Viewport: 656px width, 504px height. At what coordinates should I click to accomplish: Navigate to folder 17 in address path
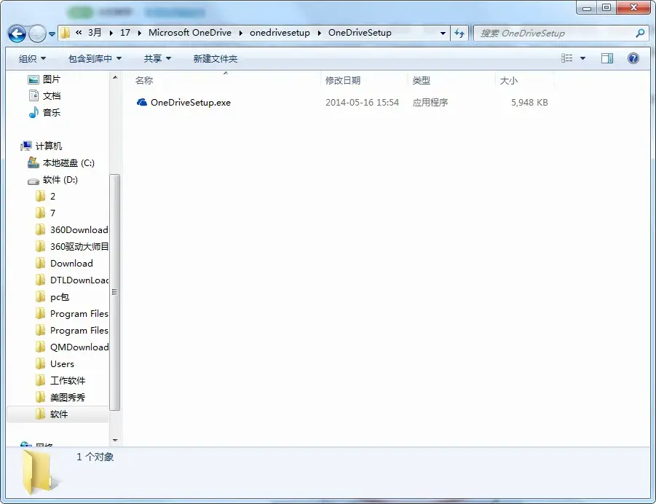click(x=125, y=33)
